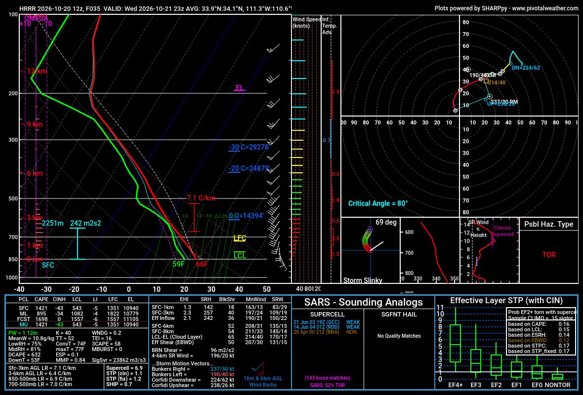Click the 59F surface dewpoint value

tap(178, 264)
